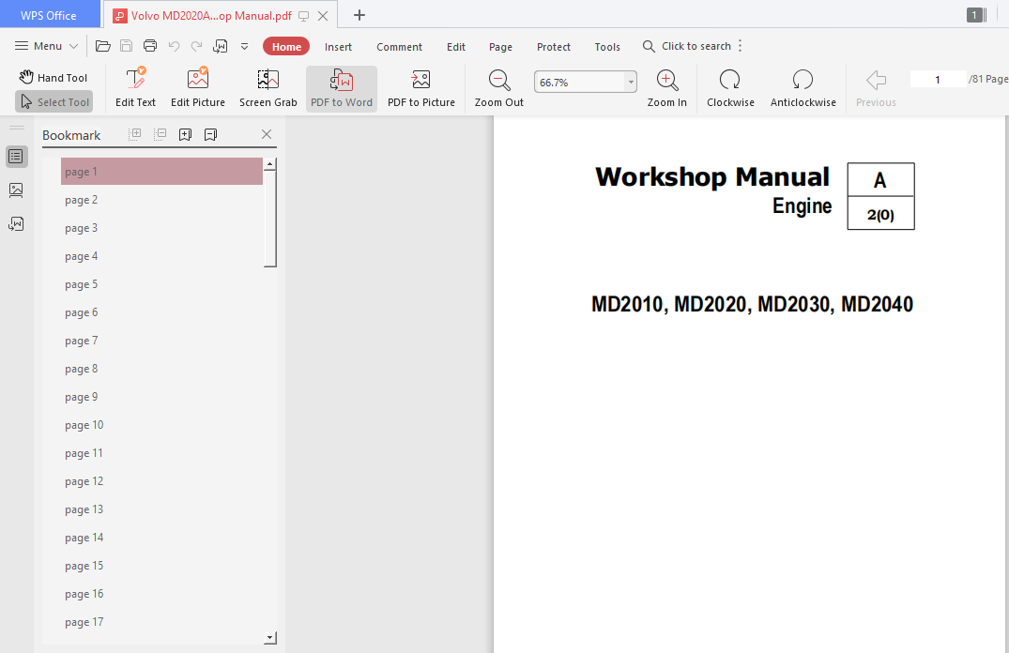The height and width of the screenshot is (653, 1009).
Task: Click the bookmark list scrollbar thumb
Action: pyautogui.click(x=270, y=219)
